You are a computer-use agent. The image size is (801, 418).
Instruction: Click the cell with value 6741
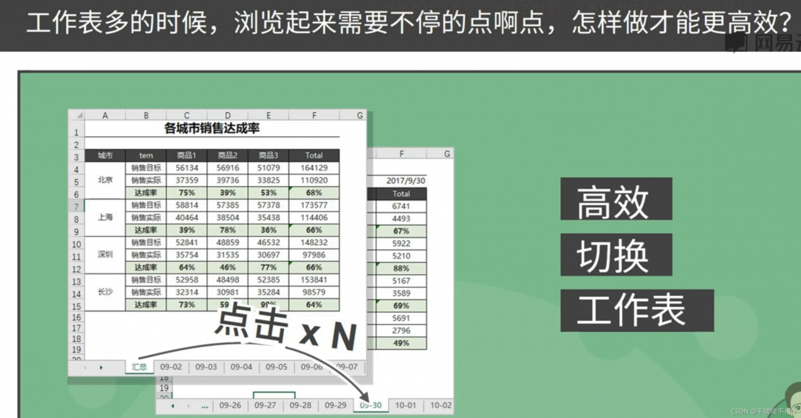pyautogui.click(x=401, y=206)
